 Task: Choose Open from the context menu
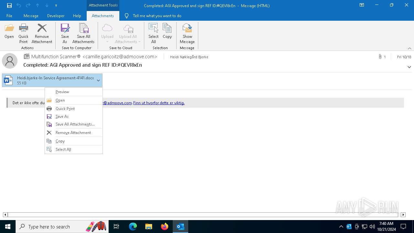coord(74,100)
